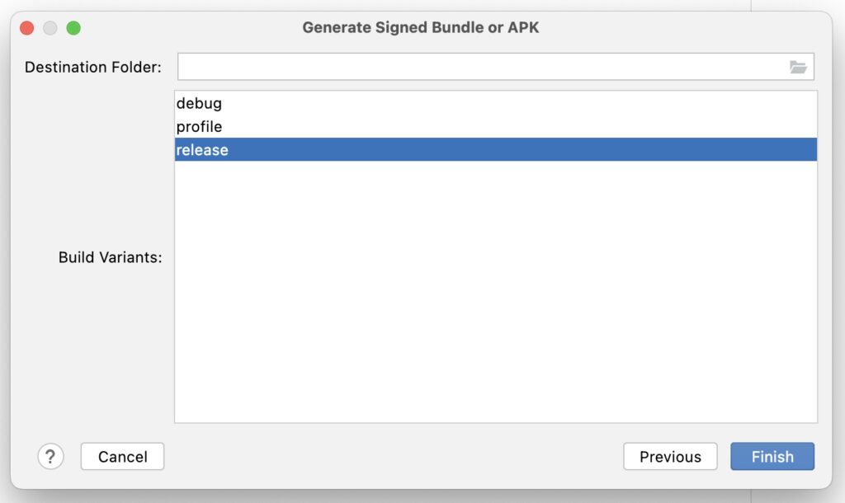Click the Generate Signed Bundle or APK title
The height and width of the screenshot is (503, 845).
[x=420, y=27]
